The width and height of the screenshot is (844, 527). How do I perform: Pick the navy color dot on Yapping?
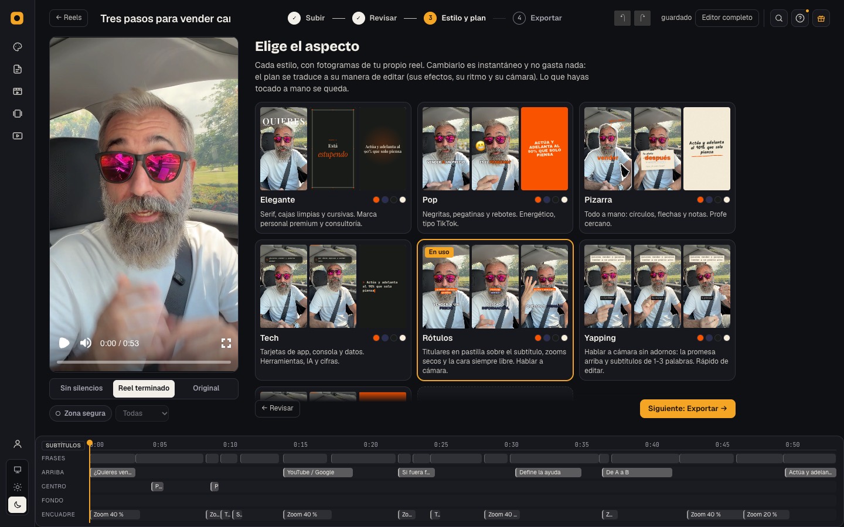coord(709,338)
